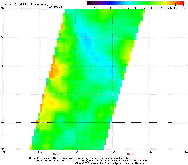Click the -0.05 color scale label

(168, 8)
